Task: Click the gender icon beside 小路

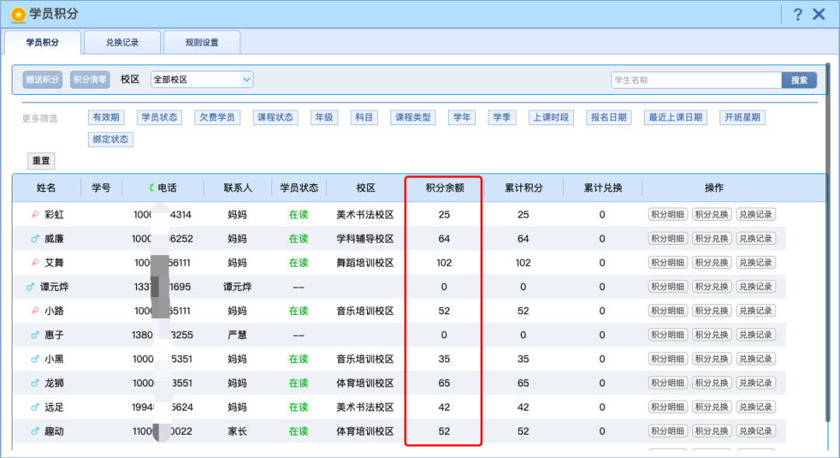Action: click(x=35, y=311)
